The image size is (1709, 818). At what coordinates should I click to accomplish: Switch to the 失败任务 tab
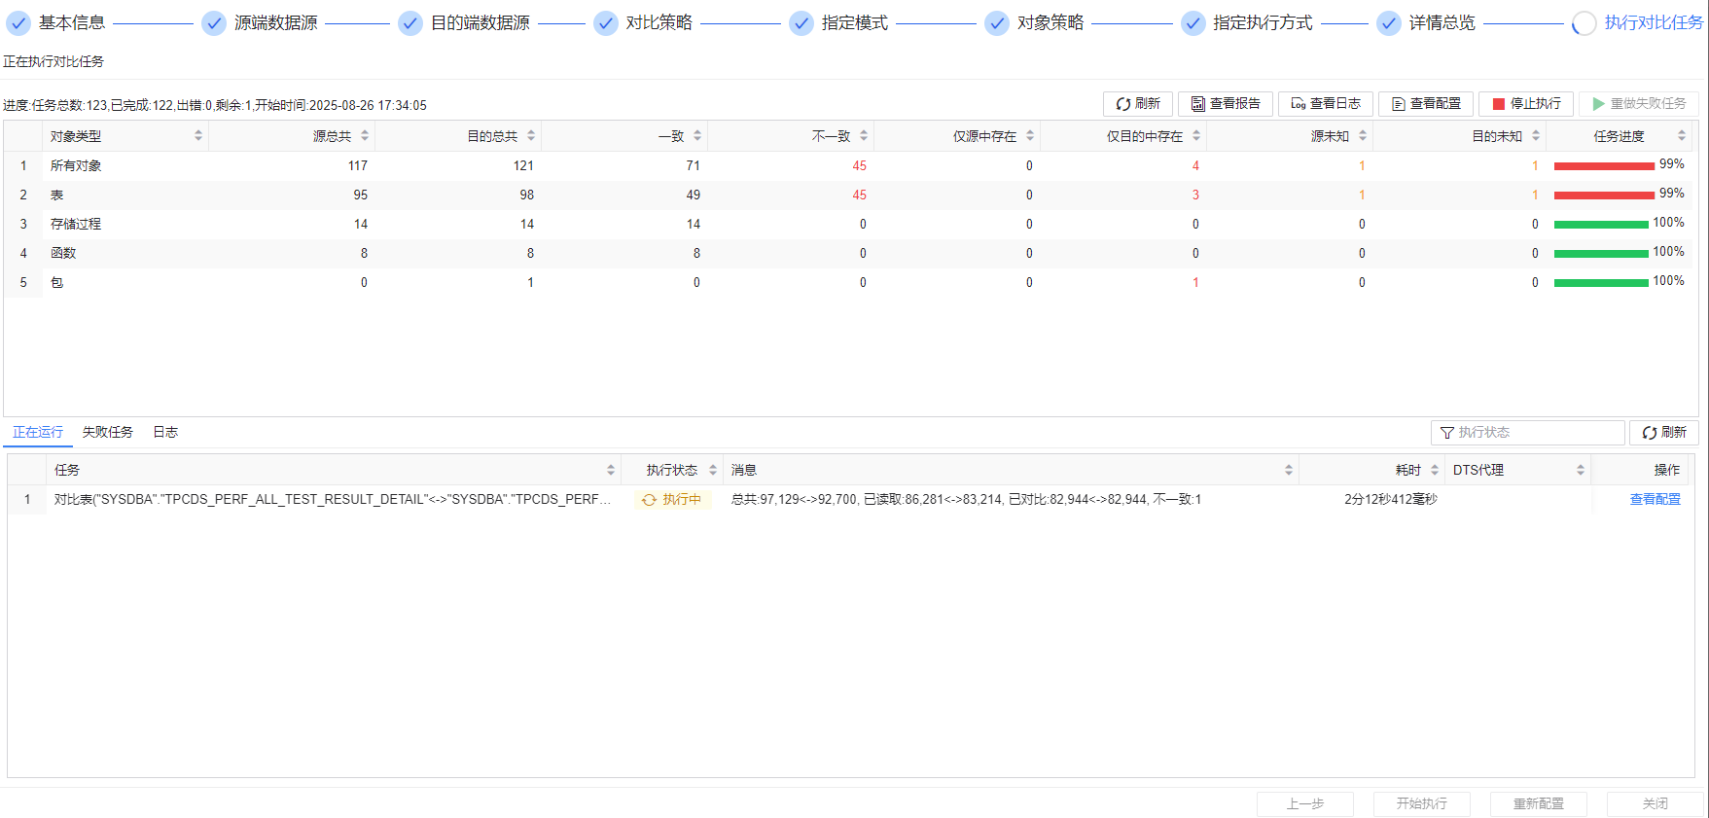[108, 433]
